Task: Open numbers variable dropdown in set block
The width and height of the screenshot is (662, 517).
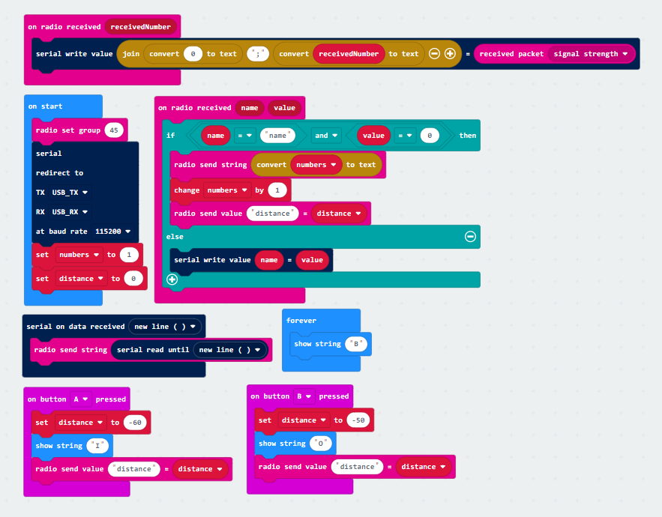Action: click(x=79, y=255)
